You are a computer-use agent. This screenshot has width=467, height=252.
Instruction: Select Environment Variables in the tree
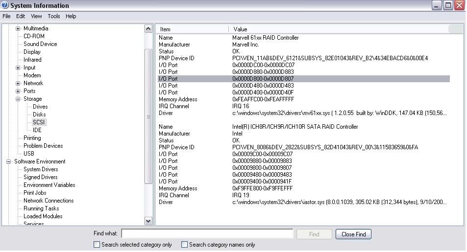click(x=49, y=185)
